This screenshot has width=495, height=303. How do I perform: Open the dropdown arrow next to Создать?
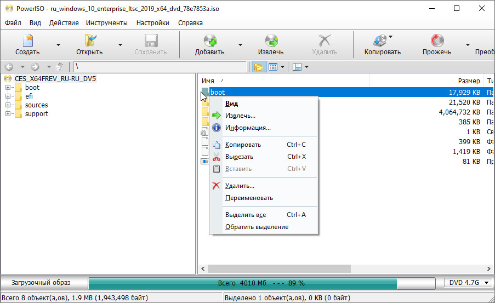click(x=58, y=45)
